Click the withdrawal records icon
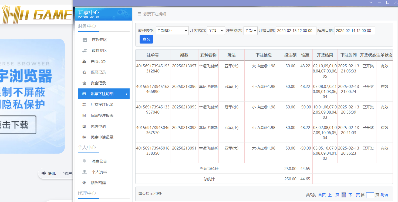This screenshot has height=202, width=398. tap(85, 72)
